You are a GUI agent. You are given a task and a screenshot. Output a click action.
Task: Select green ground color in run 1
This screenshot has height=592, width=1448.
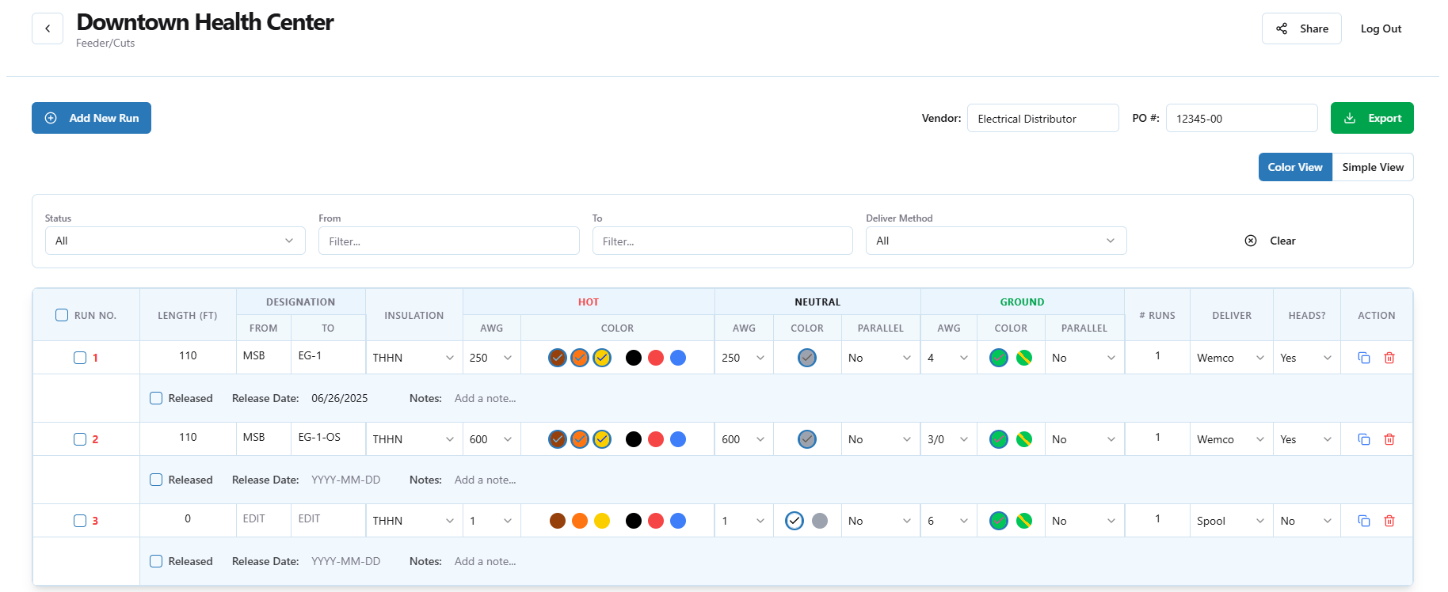point(999,358)
